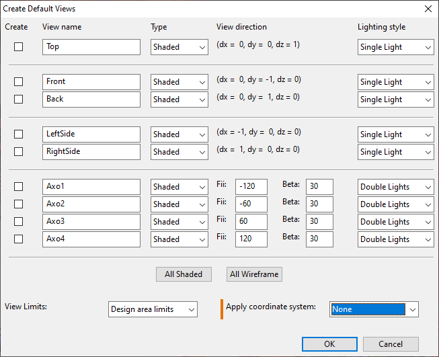Screen dimensions: 439x357
Task: Click the All Wireframe button
Action: [254, 274]
